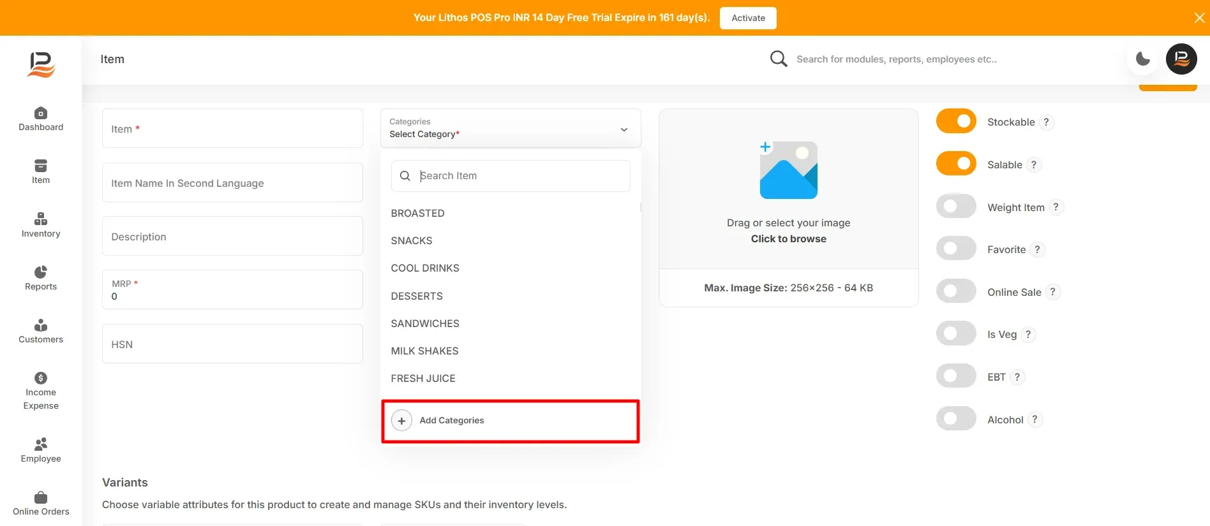The width and height of the screenshot is (1210, 526).
Task: Choose MILK SHAKES from category list
Action: click(x=424, y=351)
